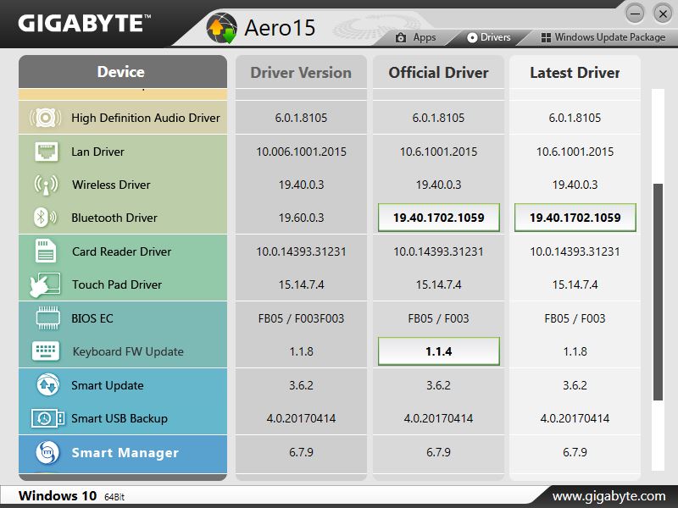Click the Smart USB Backup icon
This screenshot has height=508, width=678.
[x=47, y=418]
